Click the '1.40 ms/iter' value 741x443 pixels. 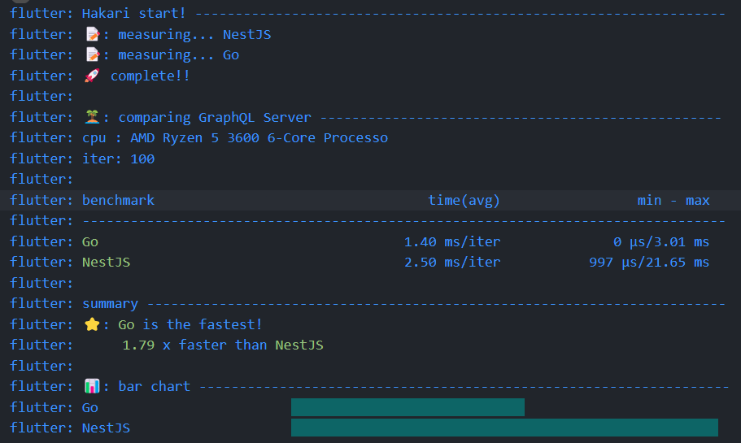click(x=451, y=241)
